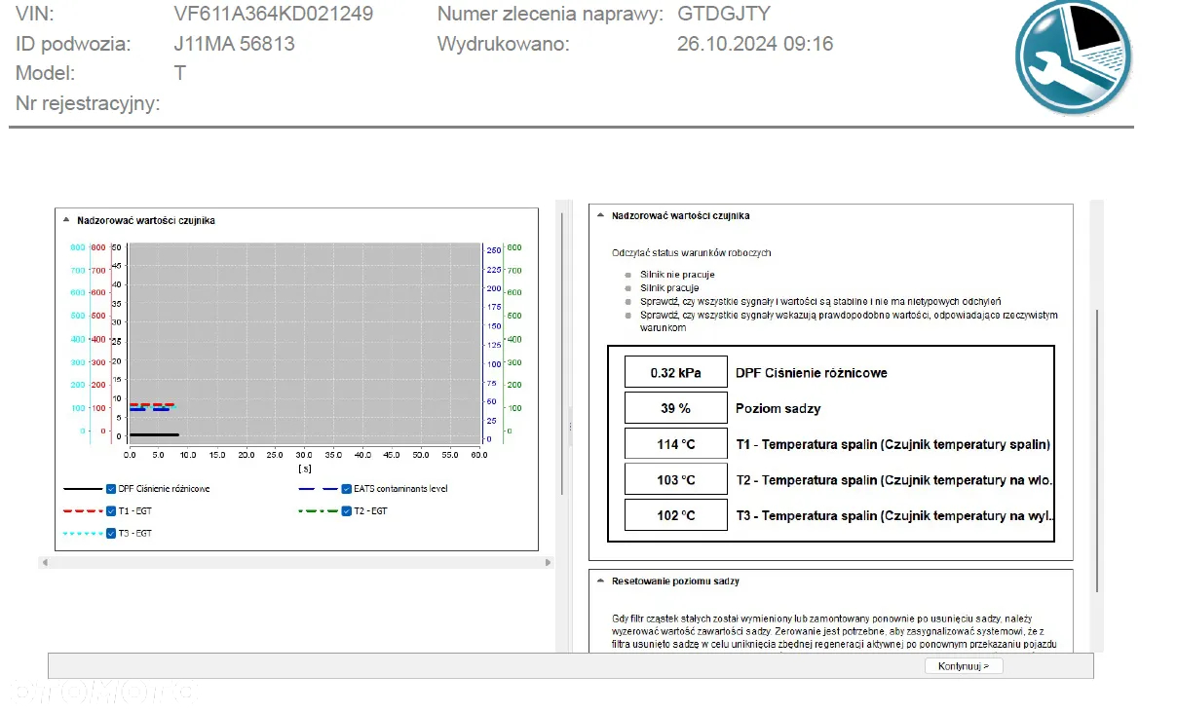This screenshot has width=1177, height=713.
Task: Select the T3 - Temperatura spalin label
Action: coord(893,515)
